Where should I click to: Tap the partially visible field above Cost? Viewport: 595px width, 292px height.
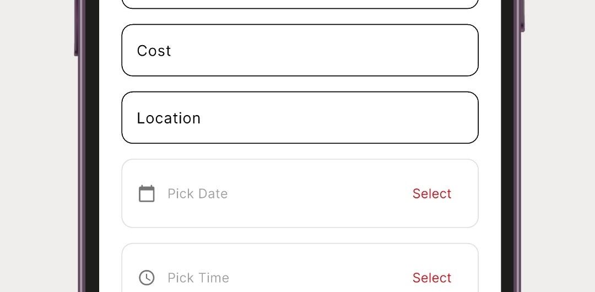point(300,4)
